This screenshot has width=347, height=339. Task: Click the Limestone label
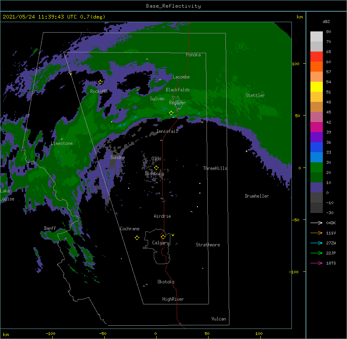coord(62,143)
